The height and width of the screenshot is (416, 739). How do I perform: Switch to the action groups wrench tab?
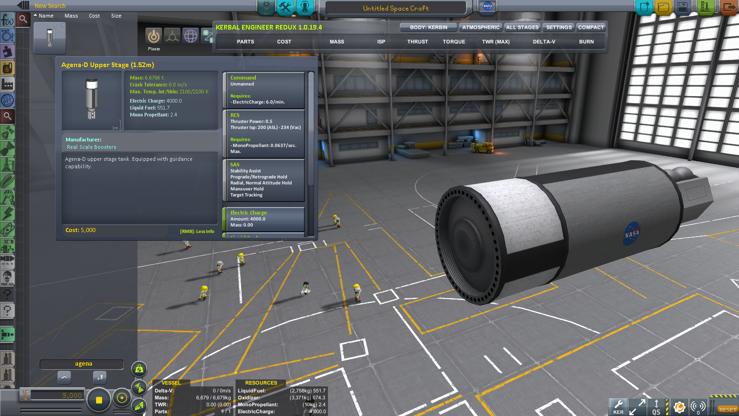(285, 7)
